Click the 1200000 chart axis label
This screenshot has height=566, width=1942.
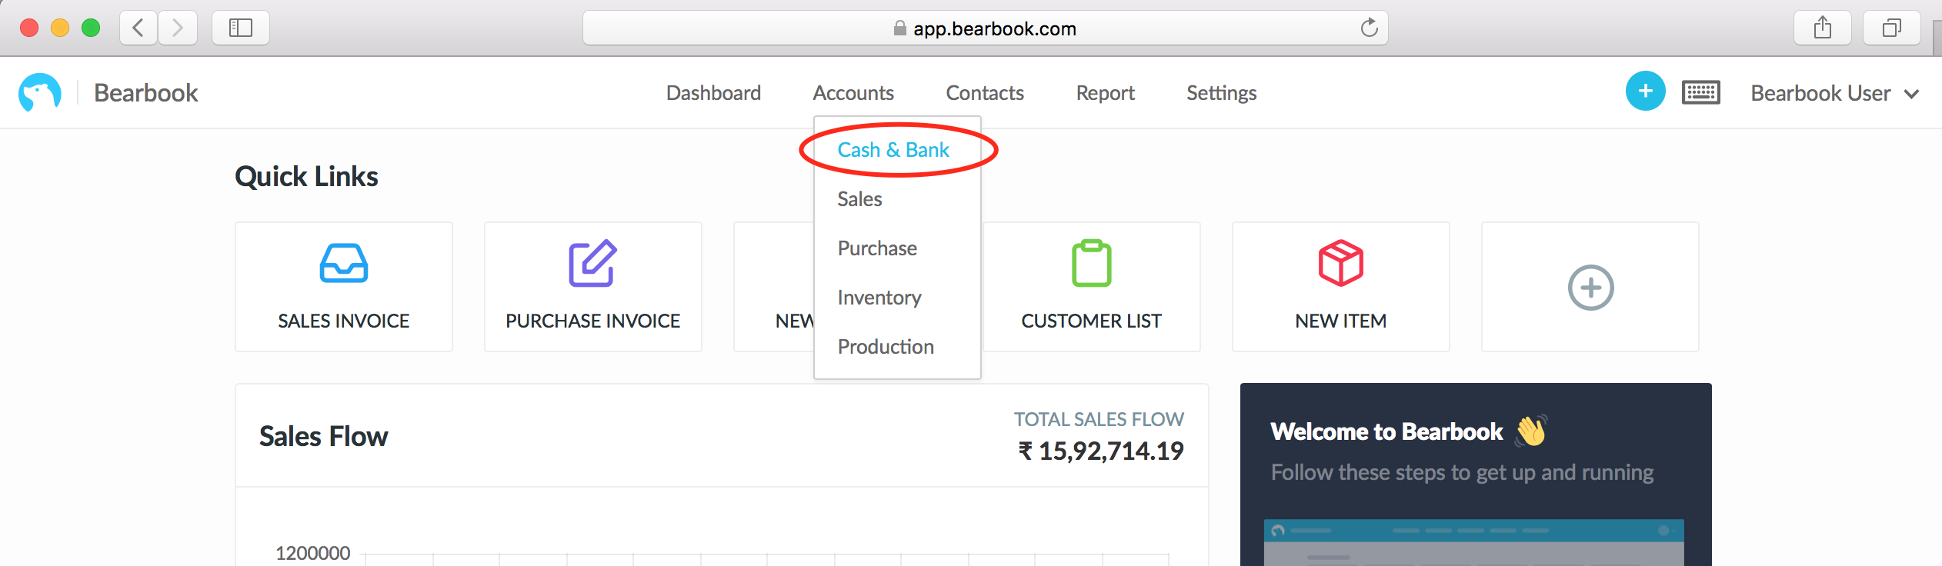312,553
